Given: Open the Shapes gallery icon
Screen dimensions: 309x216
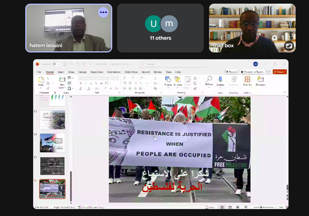Looking at the screenshot, I should (x=168, y=81).
